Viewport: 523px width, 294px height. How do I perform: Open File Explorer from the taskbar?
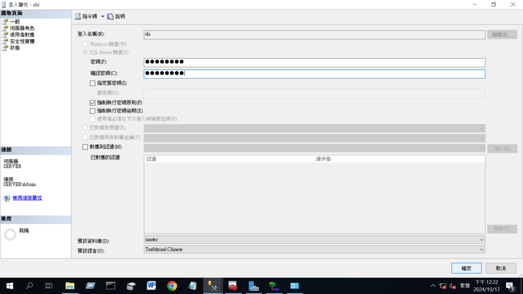[70, 286]
